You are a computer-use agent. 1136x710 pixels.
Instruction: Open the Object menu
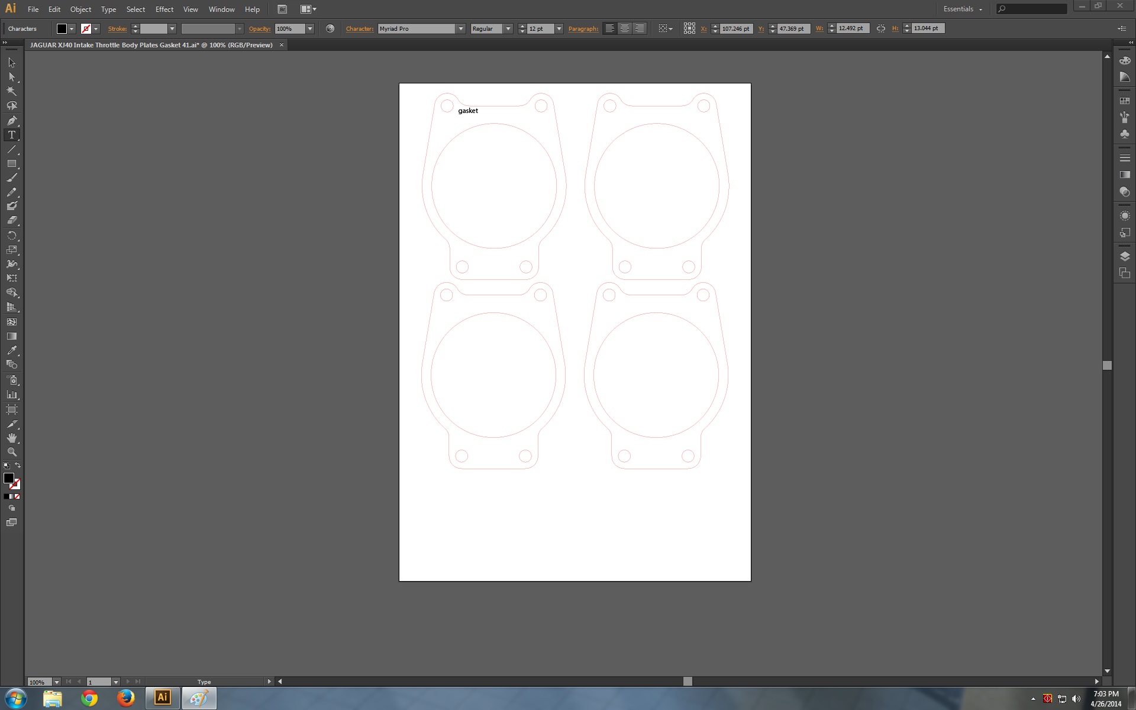click(81, 9)
